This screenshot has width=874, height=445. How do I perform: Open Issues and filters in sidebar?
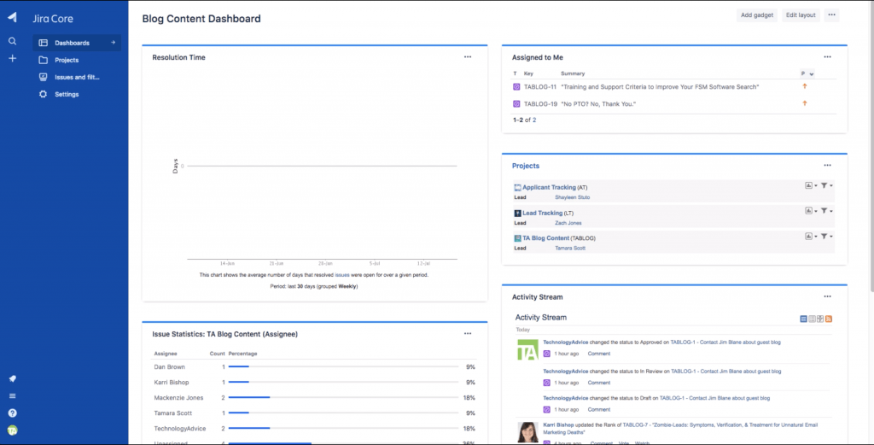[x=77, y=78]
